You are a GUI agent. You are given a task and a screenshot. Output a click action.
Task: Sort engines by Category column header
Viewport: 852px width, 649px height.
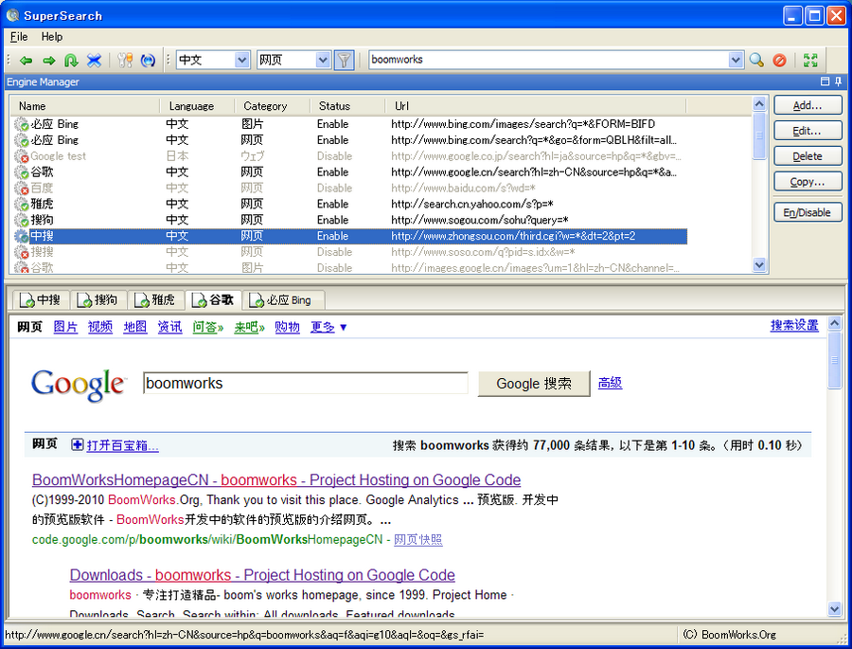coord(273,106)
